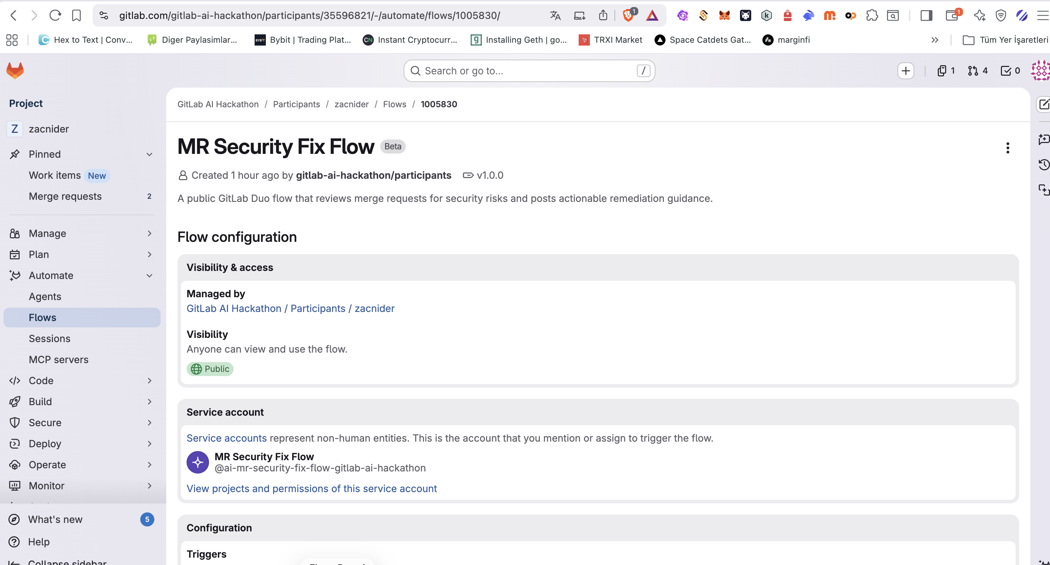
Task: Open Sessions under Automate
Action: tap(49, 339)
